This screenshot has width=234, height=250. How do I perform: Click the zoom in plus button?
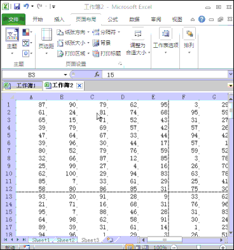click(x=223, y=247)
